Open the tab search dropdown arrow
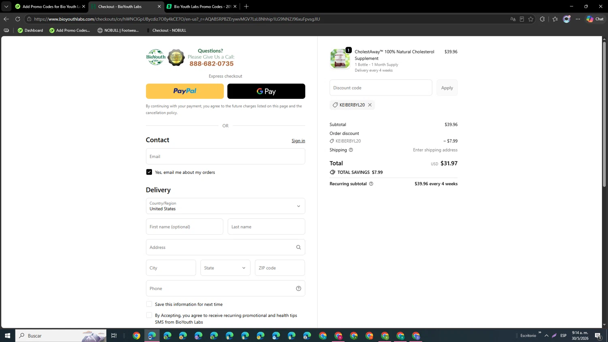The image size is (608, 342). tap(6, 6)
